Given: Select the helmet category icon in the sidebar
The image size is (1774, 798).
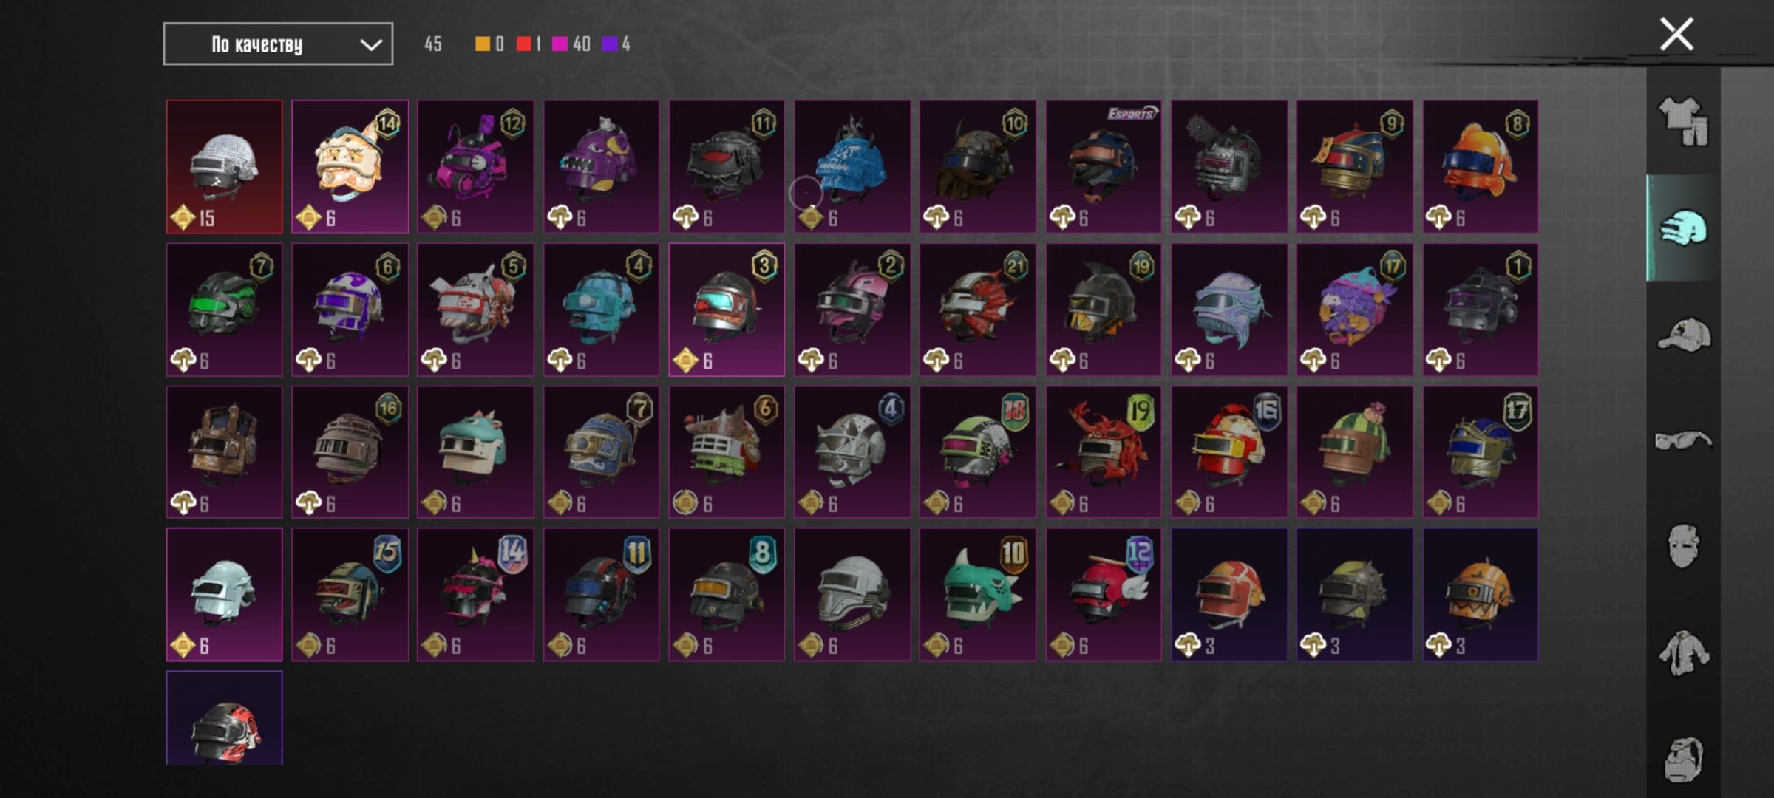Looking at the screenshot, I should [1684, 228].
